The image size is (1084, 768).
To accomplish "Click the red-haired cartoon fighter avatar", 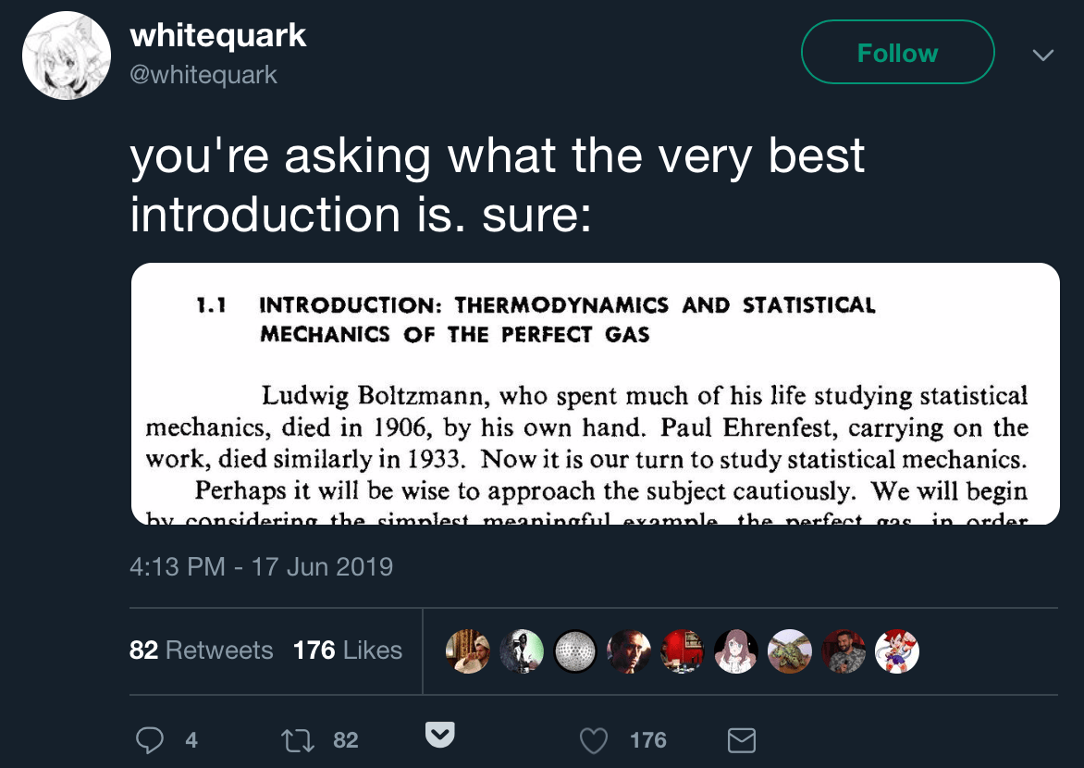I will tap(897, 651).
